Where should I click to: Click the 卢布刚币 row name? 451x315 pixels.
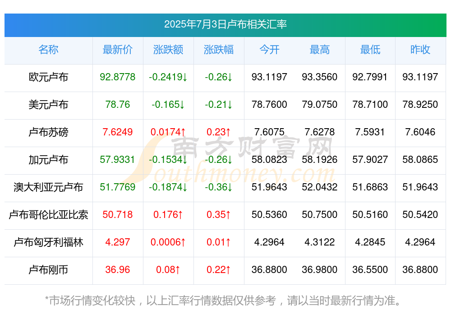(x=48, y=270)
